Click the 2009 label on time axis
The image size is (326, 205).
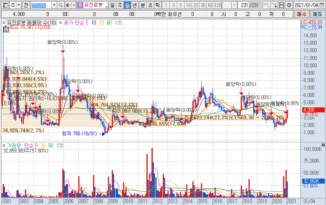click(x=113, y=201)
